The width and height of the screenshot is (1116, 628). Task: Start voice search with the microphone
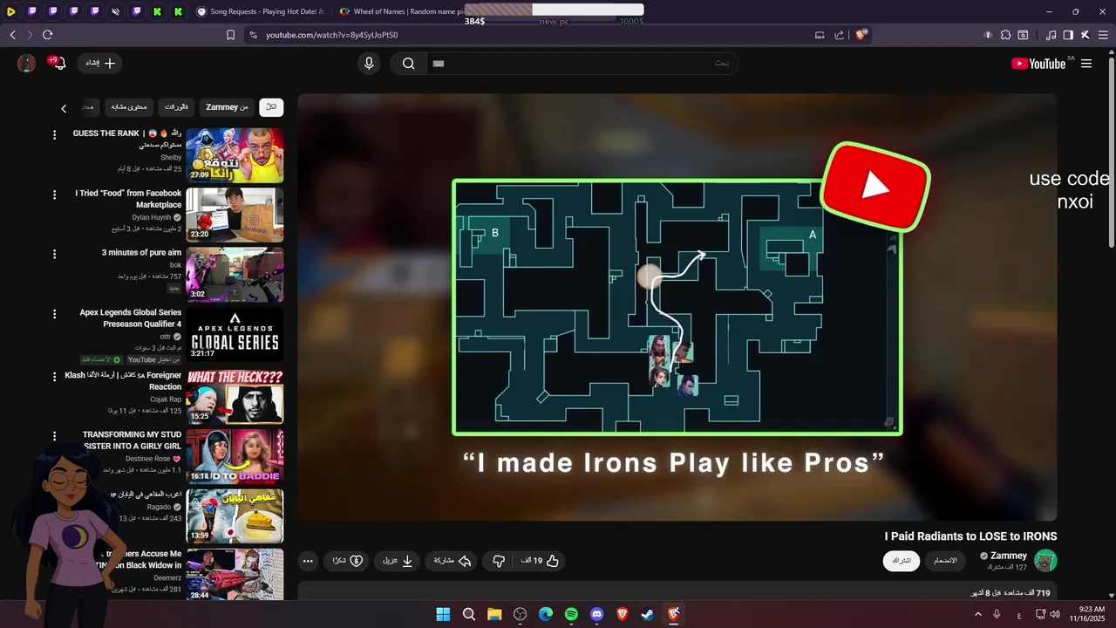tap(369, 63)
